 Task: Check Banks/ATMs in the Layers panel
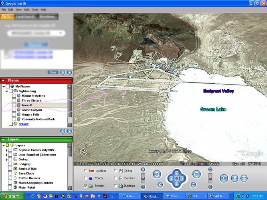click(10, 169)
